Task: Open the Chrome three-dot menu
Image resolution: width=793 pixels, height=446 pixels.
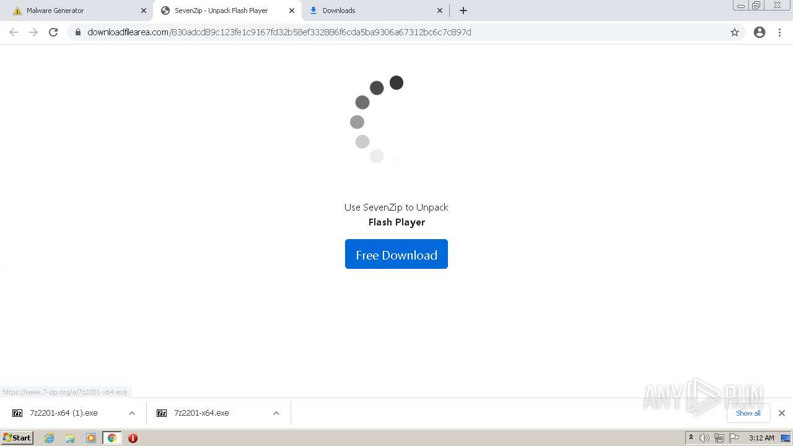Action: click(779, 32)
